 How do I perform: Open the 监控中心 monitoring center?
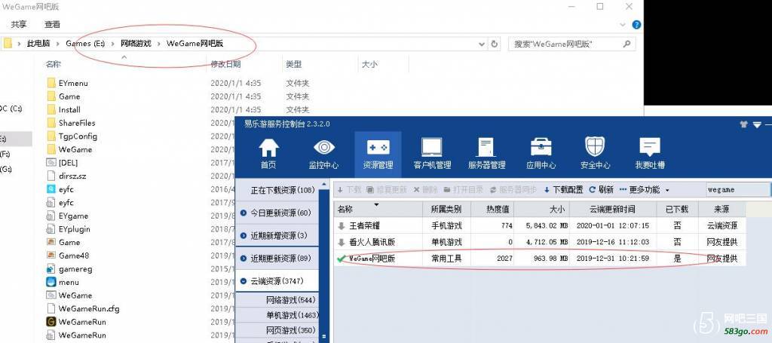tap(323, 154)
